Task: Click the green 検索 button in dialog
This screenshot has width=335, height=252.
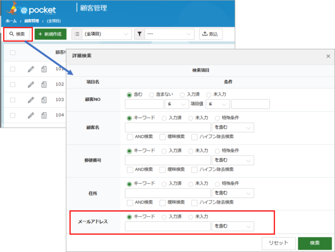Action: [x=315, y=243]
